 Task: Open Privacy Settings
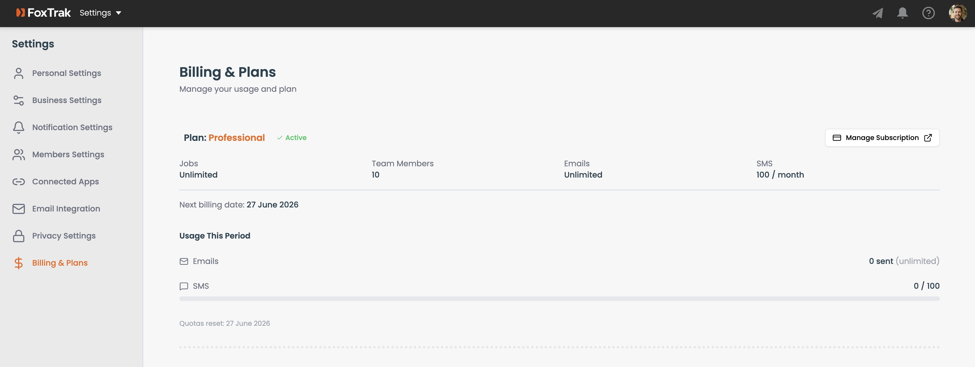coord(64,236)
